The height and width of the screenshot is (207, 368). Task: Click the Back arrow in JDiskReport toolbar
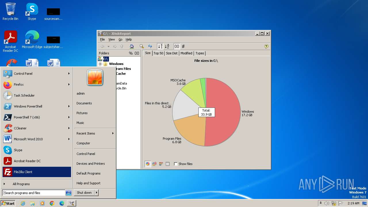102,46
